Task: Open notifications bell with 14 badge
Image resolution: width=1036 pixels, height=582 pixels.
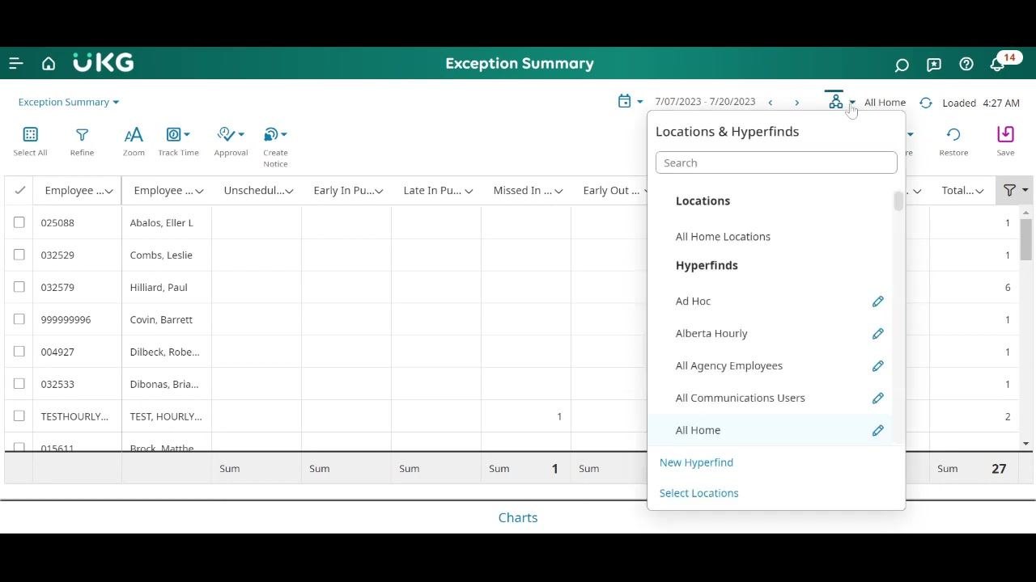Action: click(x=999, y=63)
